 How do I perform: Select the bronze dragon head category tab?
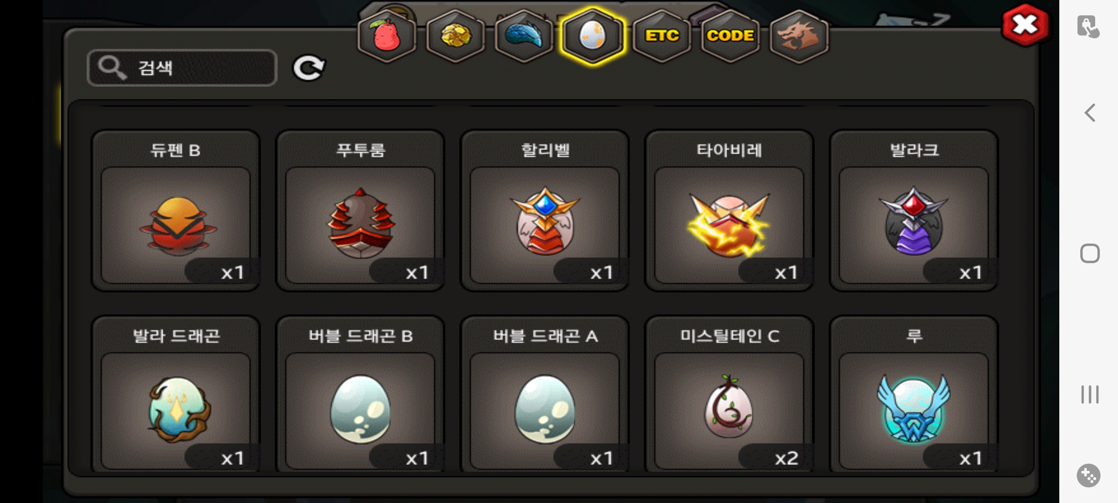pos(798,36)
